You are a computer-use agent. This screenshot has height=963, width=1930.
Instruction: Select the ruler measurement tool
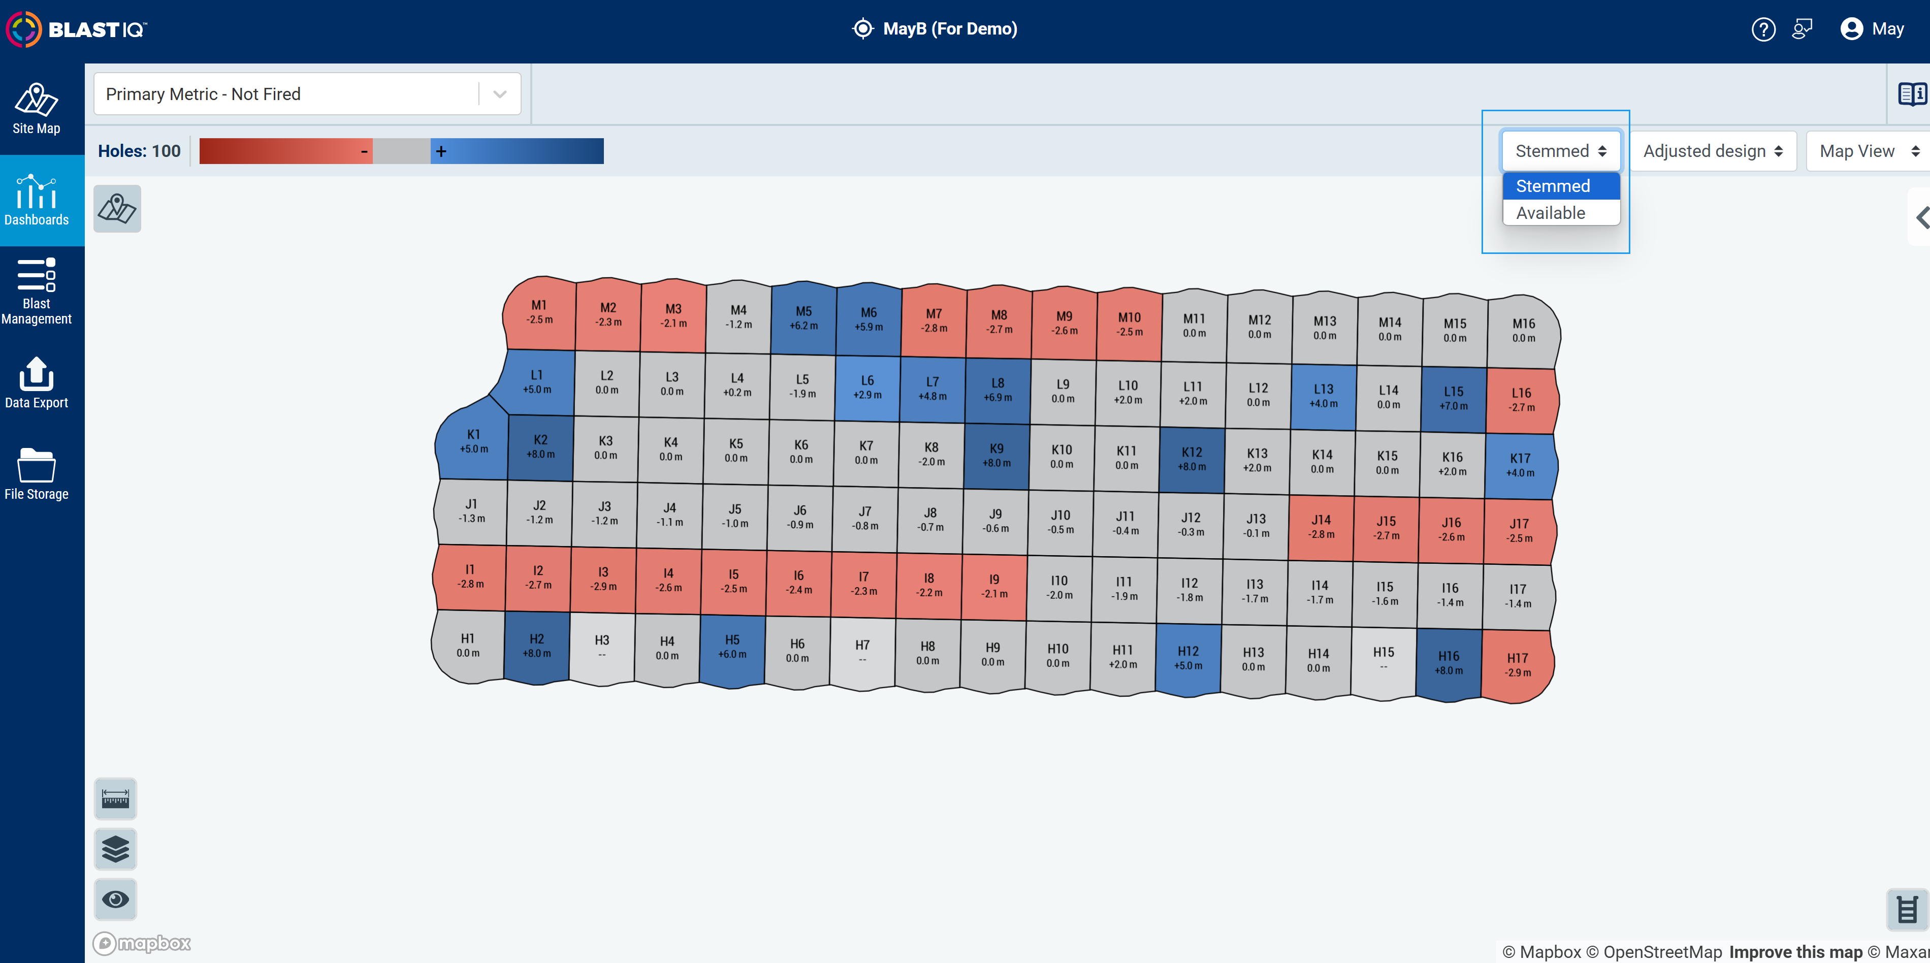115,799
